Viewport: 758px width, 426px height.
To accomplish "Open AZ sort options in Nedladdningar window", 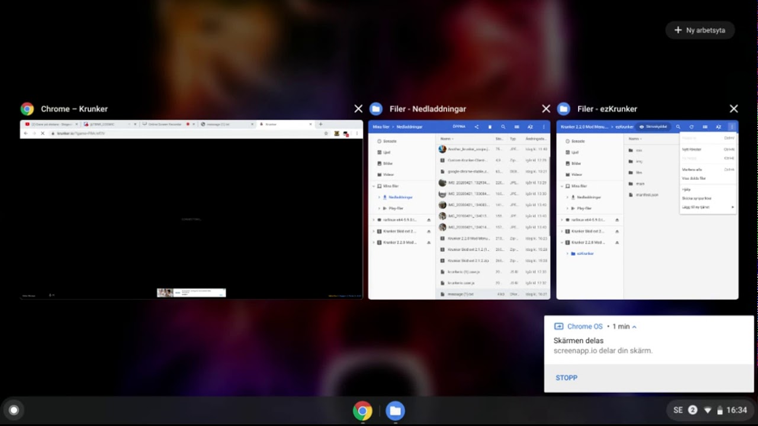I will [530, 127].
